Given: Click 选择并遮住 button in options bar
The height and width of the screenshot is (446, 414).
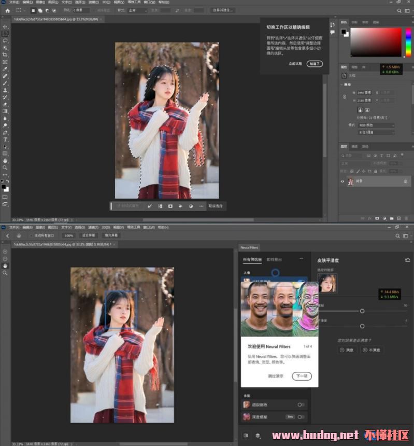Looking at the screenshot, I should pyautogui.click(x=222, y=10).
